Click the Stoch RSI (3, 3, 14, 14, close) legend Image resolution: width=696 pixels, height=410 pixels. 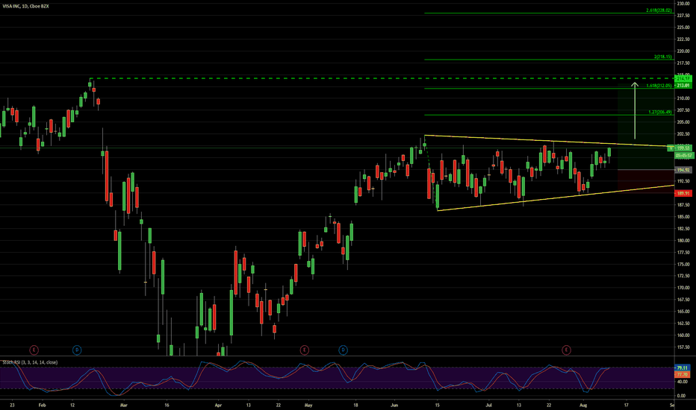[30, 362]
